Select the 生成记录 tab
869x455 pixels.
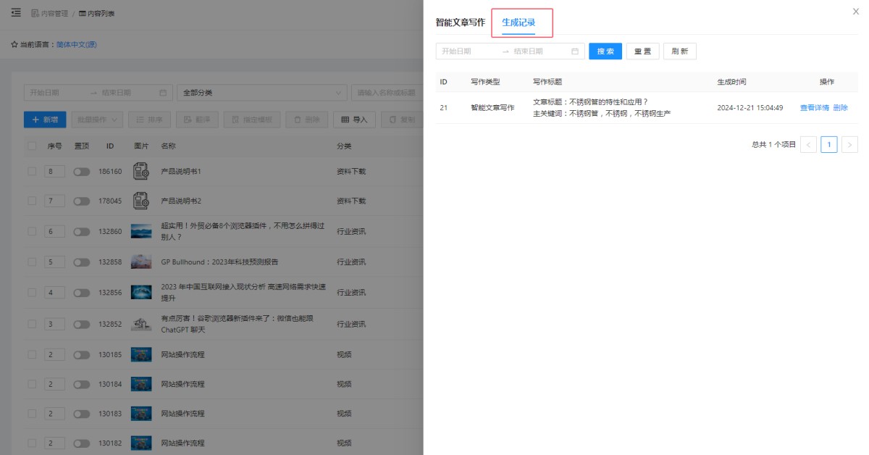519,22
